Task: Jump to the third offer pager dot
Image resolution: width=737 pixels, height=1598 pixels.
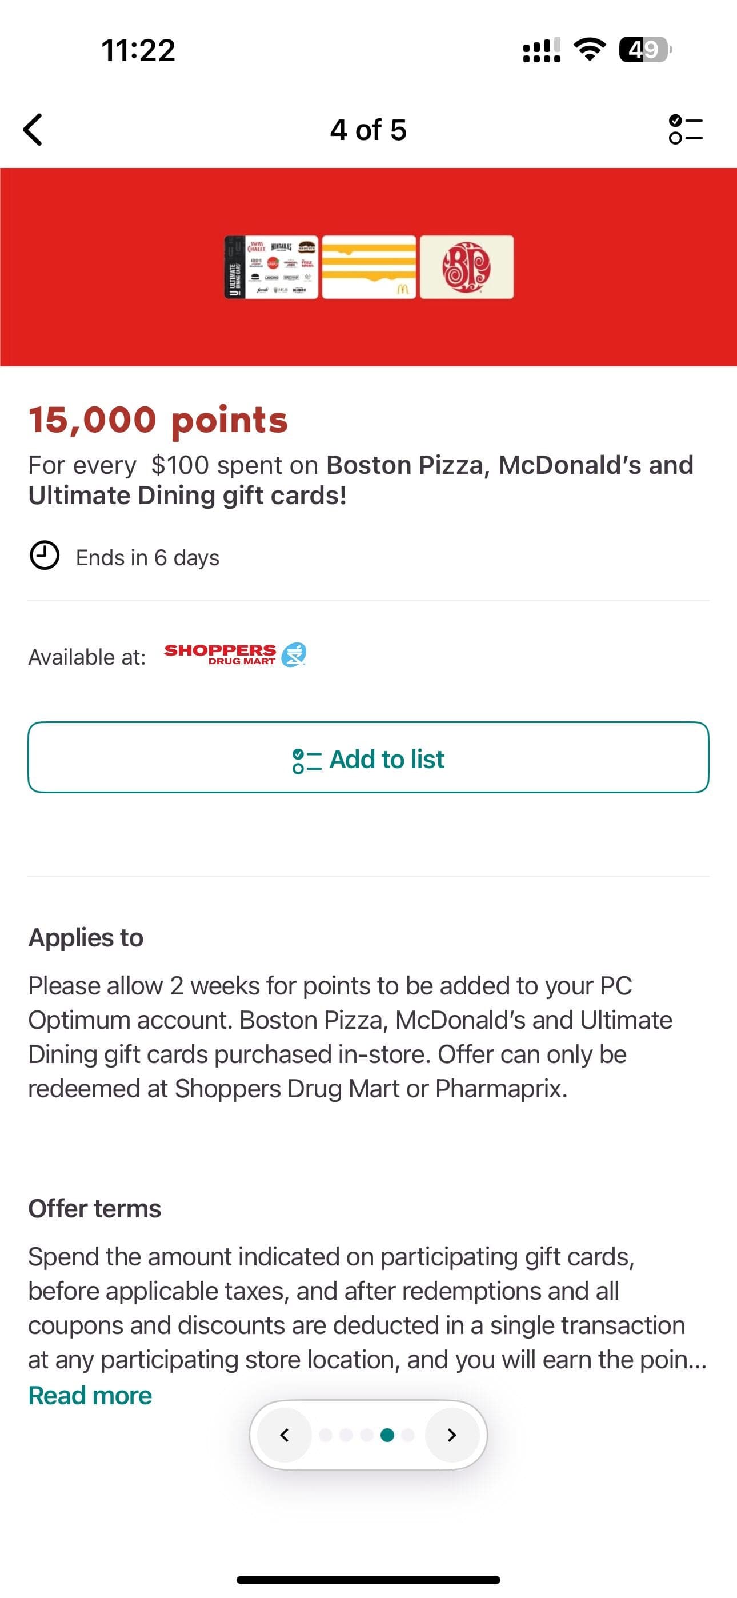Action: click(x=367, y=1435)
